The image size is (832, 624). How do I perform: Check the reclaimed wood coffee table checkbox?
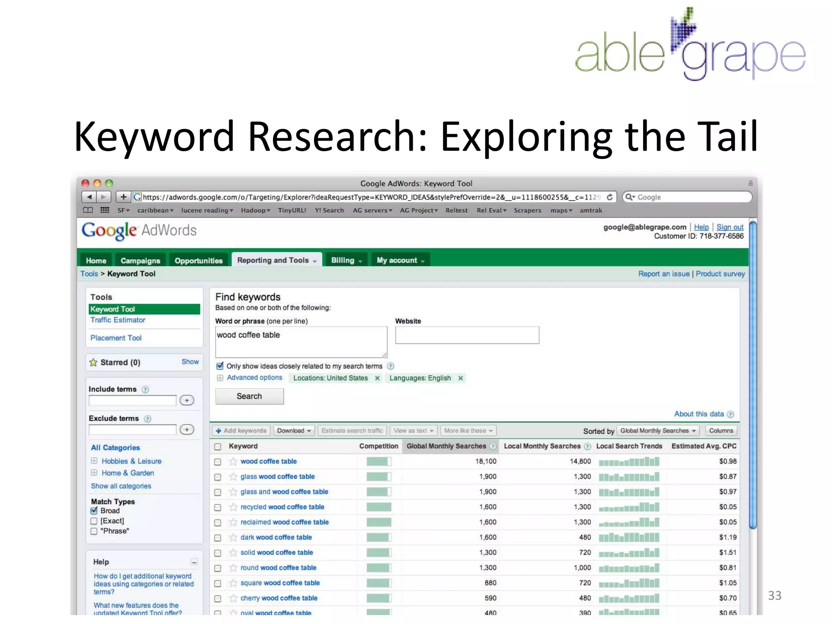(x=218, y=523)
